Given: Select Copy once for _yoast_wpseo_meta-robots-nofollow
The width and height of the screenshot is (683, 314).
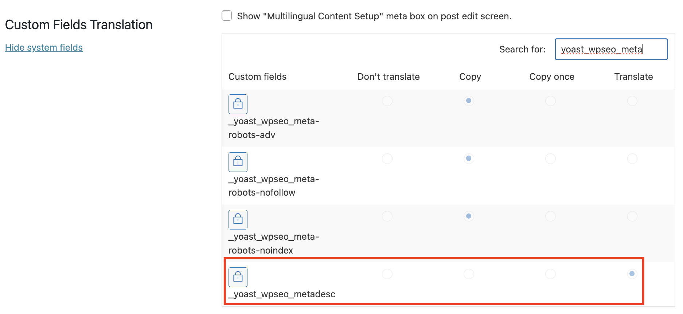Looking at the screenshot, I should (550, 158).
